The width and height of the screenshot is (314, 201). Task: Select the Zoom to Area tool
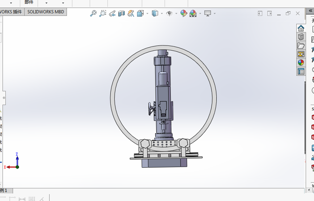[x=103, y=13]
